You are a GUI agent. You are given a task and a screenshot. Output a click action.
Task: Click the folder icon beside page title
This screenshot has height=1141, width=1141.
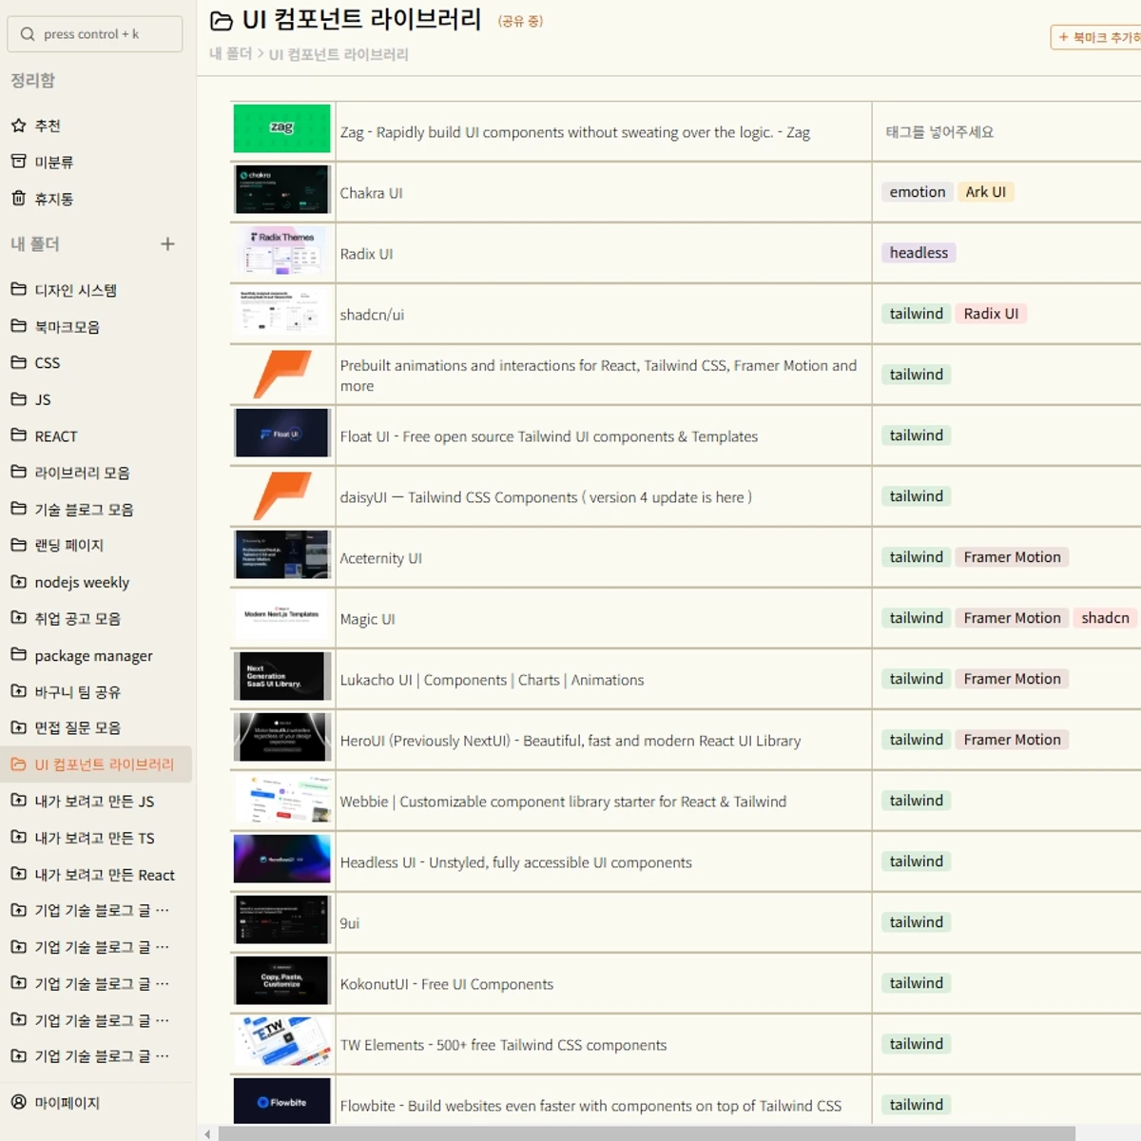click(x=222, y=21)
